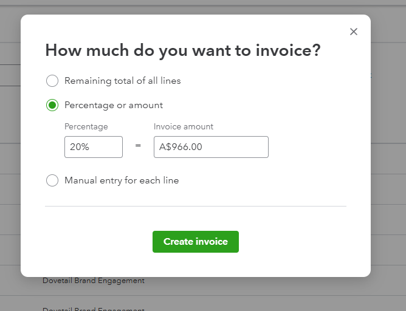Select the upper Dovetail Brand Engagement row below the dialog
Image resolution: width=406 pixels, height=311 pixels.
(94, 281)
